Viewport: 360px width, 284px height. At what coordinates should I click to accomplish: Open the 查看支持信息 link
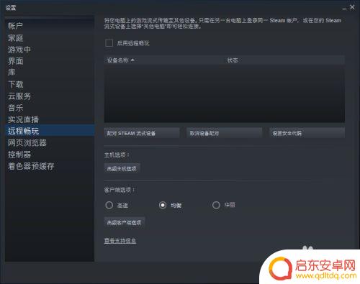tap(120, 241)
